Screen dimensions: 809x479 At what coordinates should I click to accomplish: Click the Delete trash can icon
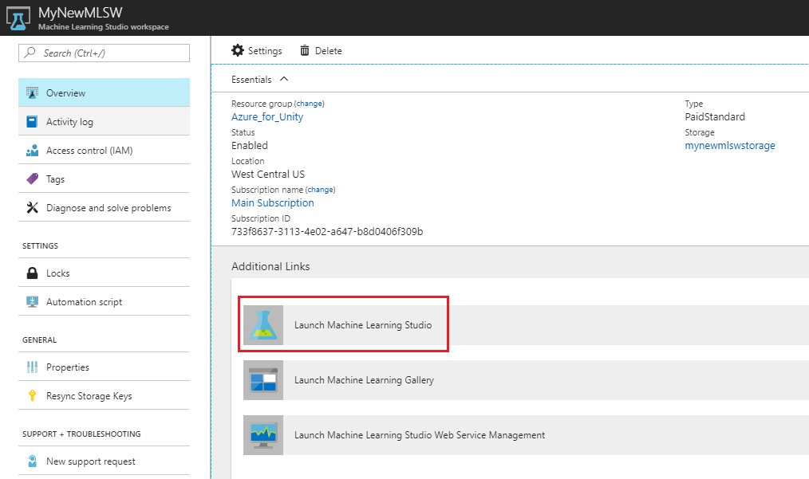click(x=307, y=50)
